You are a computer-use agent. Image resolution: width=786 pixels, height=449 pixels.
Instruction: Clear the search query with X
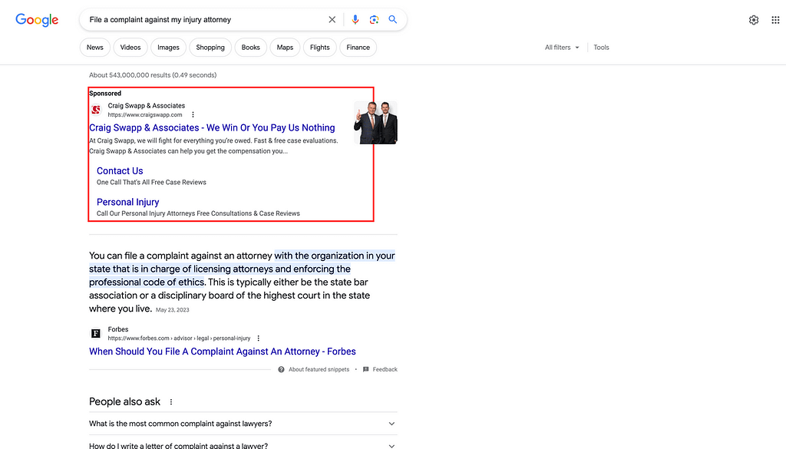point(332,19)
